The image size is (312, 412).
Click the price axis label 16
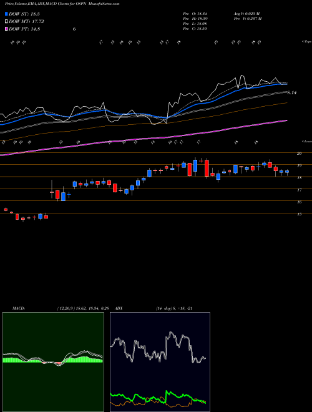(299, 202)
